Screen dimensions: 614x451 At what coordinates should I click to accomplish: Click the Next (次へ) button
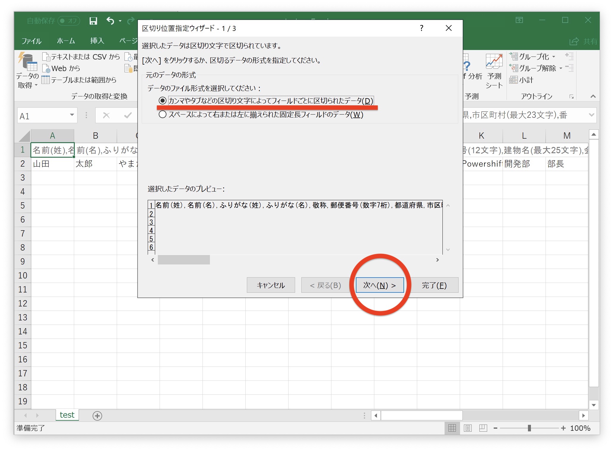click(x=380, y=285)
